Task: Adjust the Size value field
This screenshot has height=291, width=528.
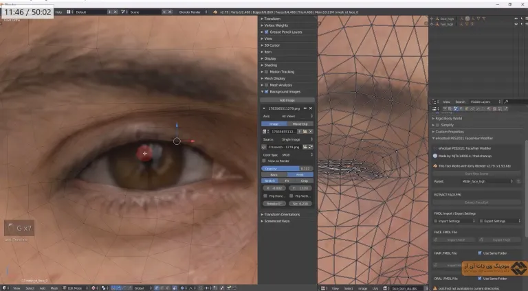Action: tap(300, 204)
